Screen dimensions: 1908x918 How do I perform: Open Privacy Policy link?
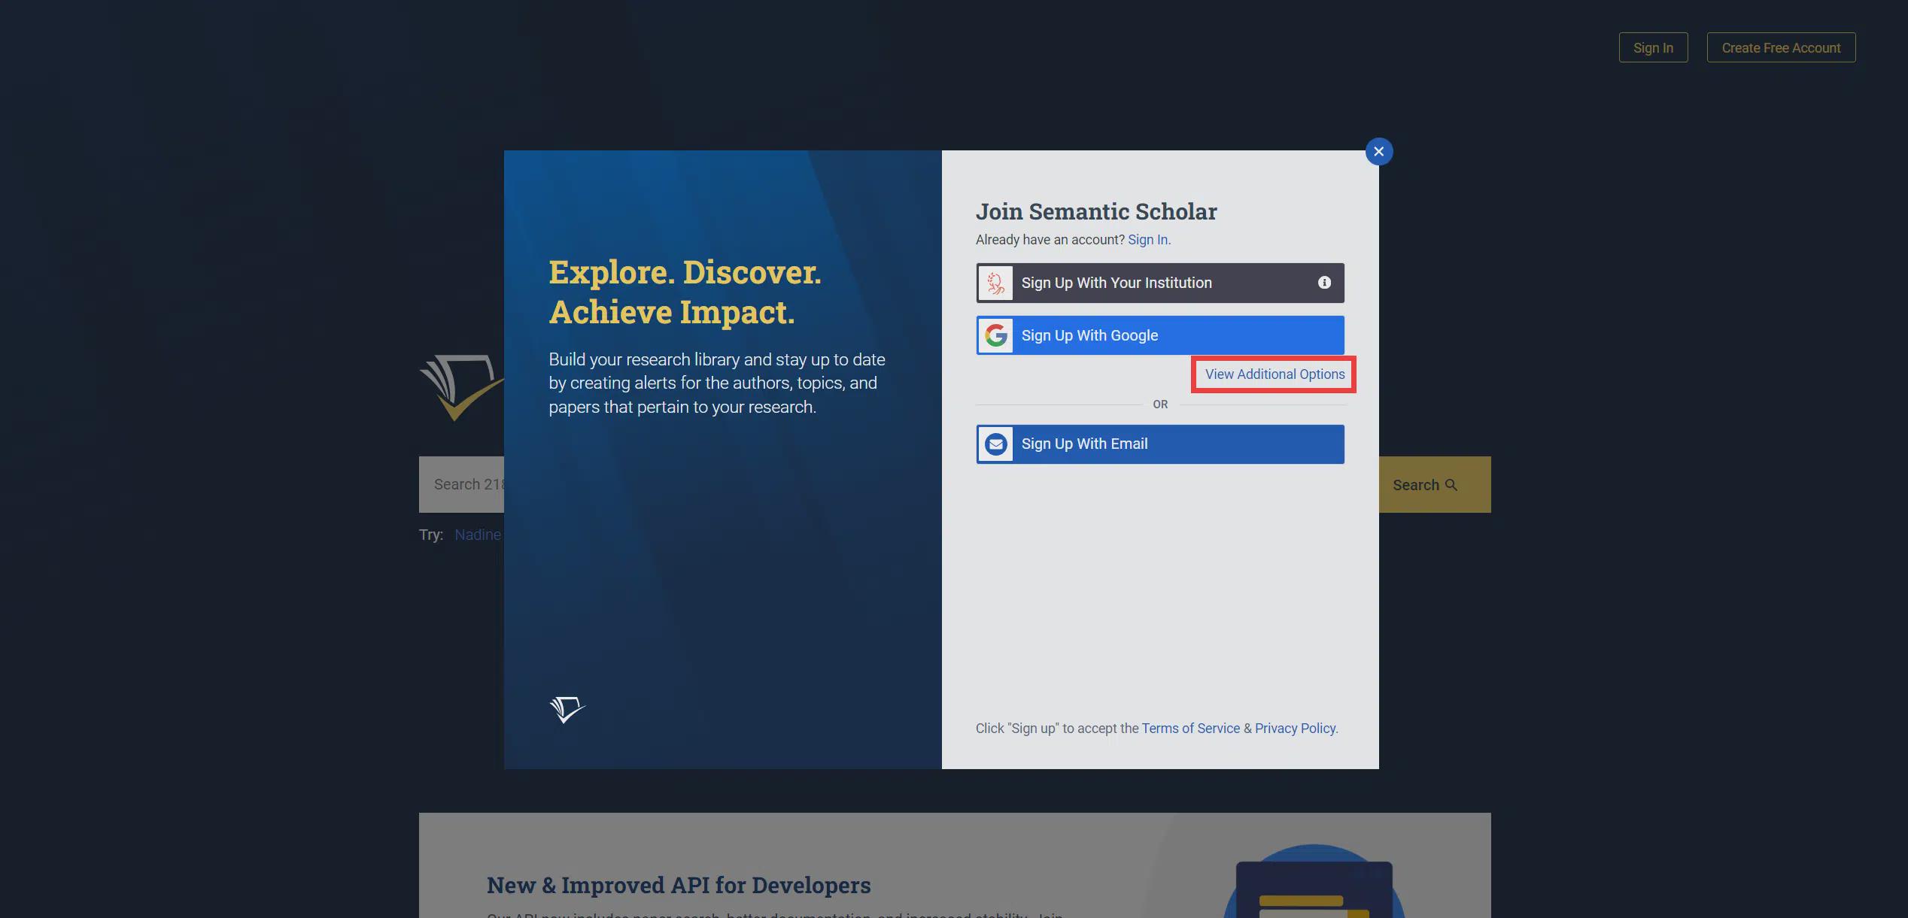[1295, 729]
